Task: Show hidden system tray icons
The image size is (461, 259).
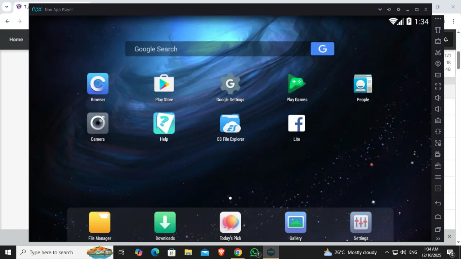Action: click(x=387, y=252)
